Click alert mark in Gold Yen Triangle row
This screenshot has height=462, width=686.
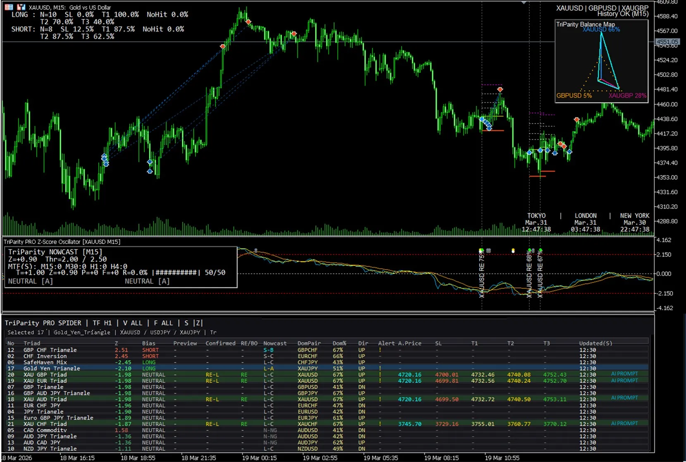(x=380, y=369)
